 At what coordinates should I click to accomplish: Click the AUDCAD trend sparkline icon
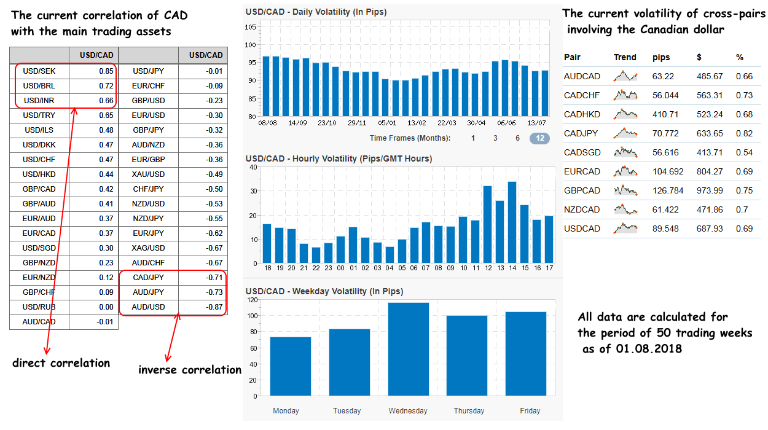(626, 76)
